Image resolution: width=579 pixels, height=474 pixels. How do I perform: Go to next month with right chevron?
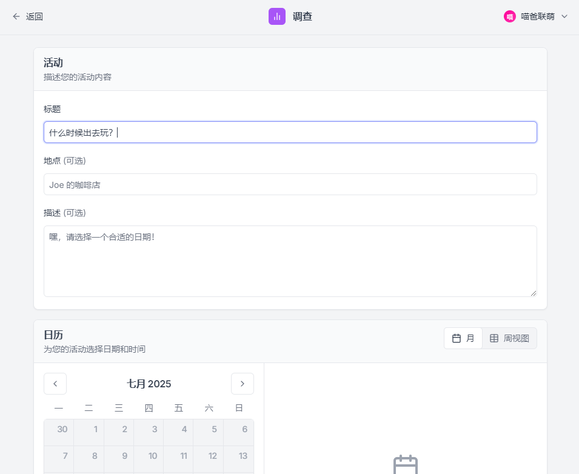(243, 384)
